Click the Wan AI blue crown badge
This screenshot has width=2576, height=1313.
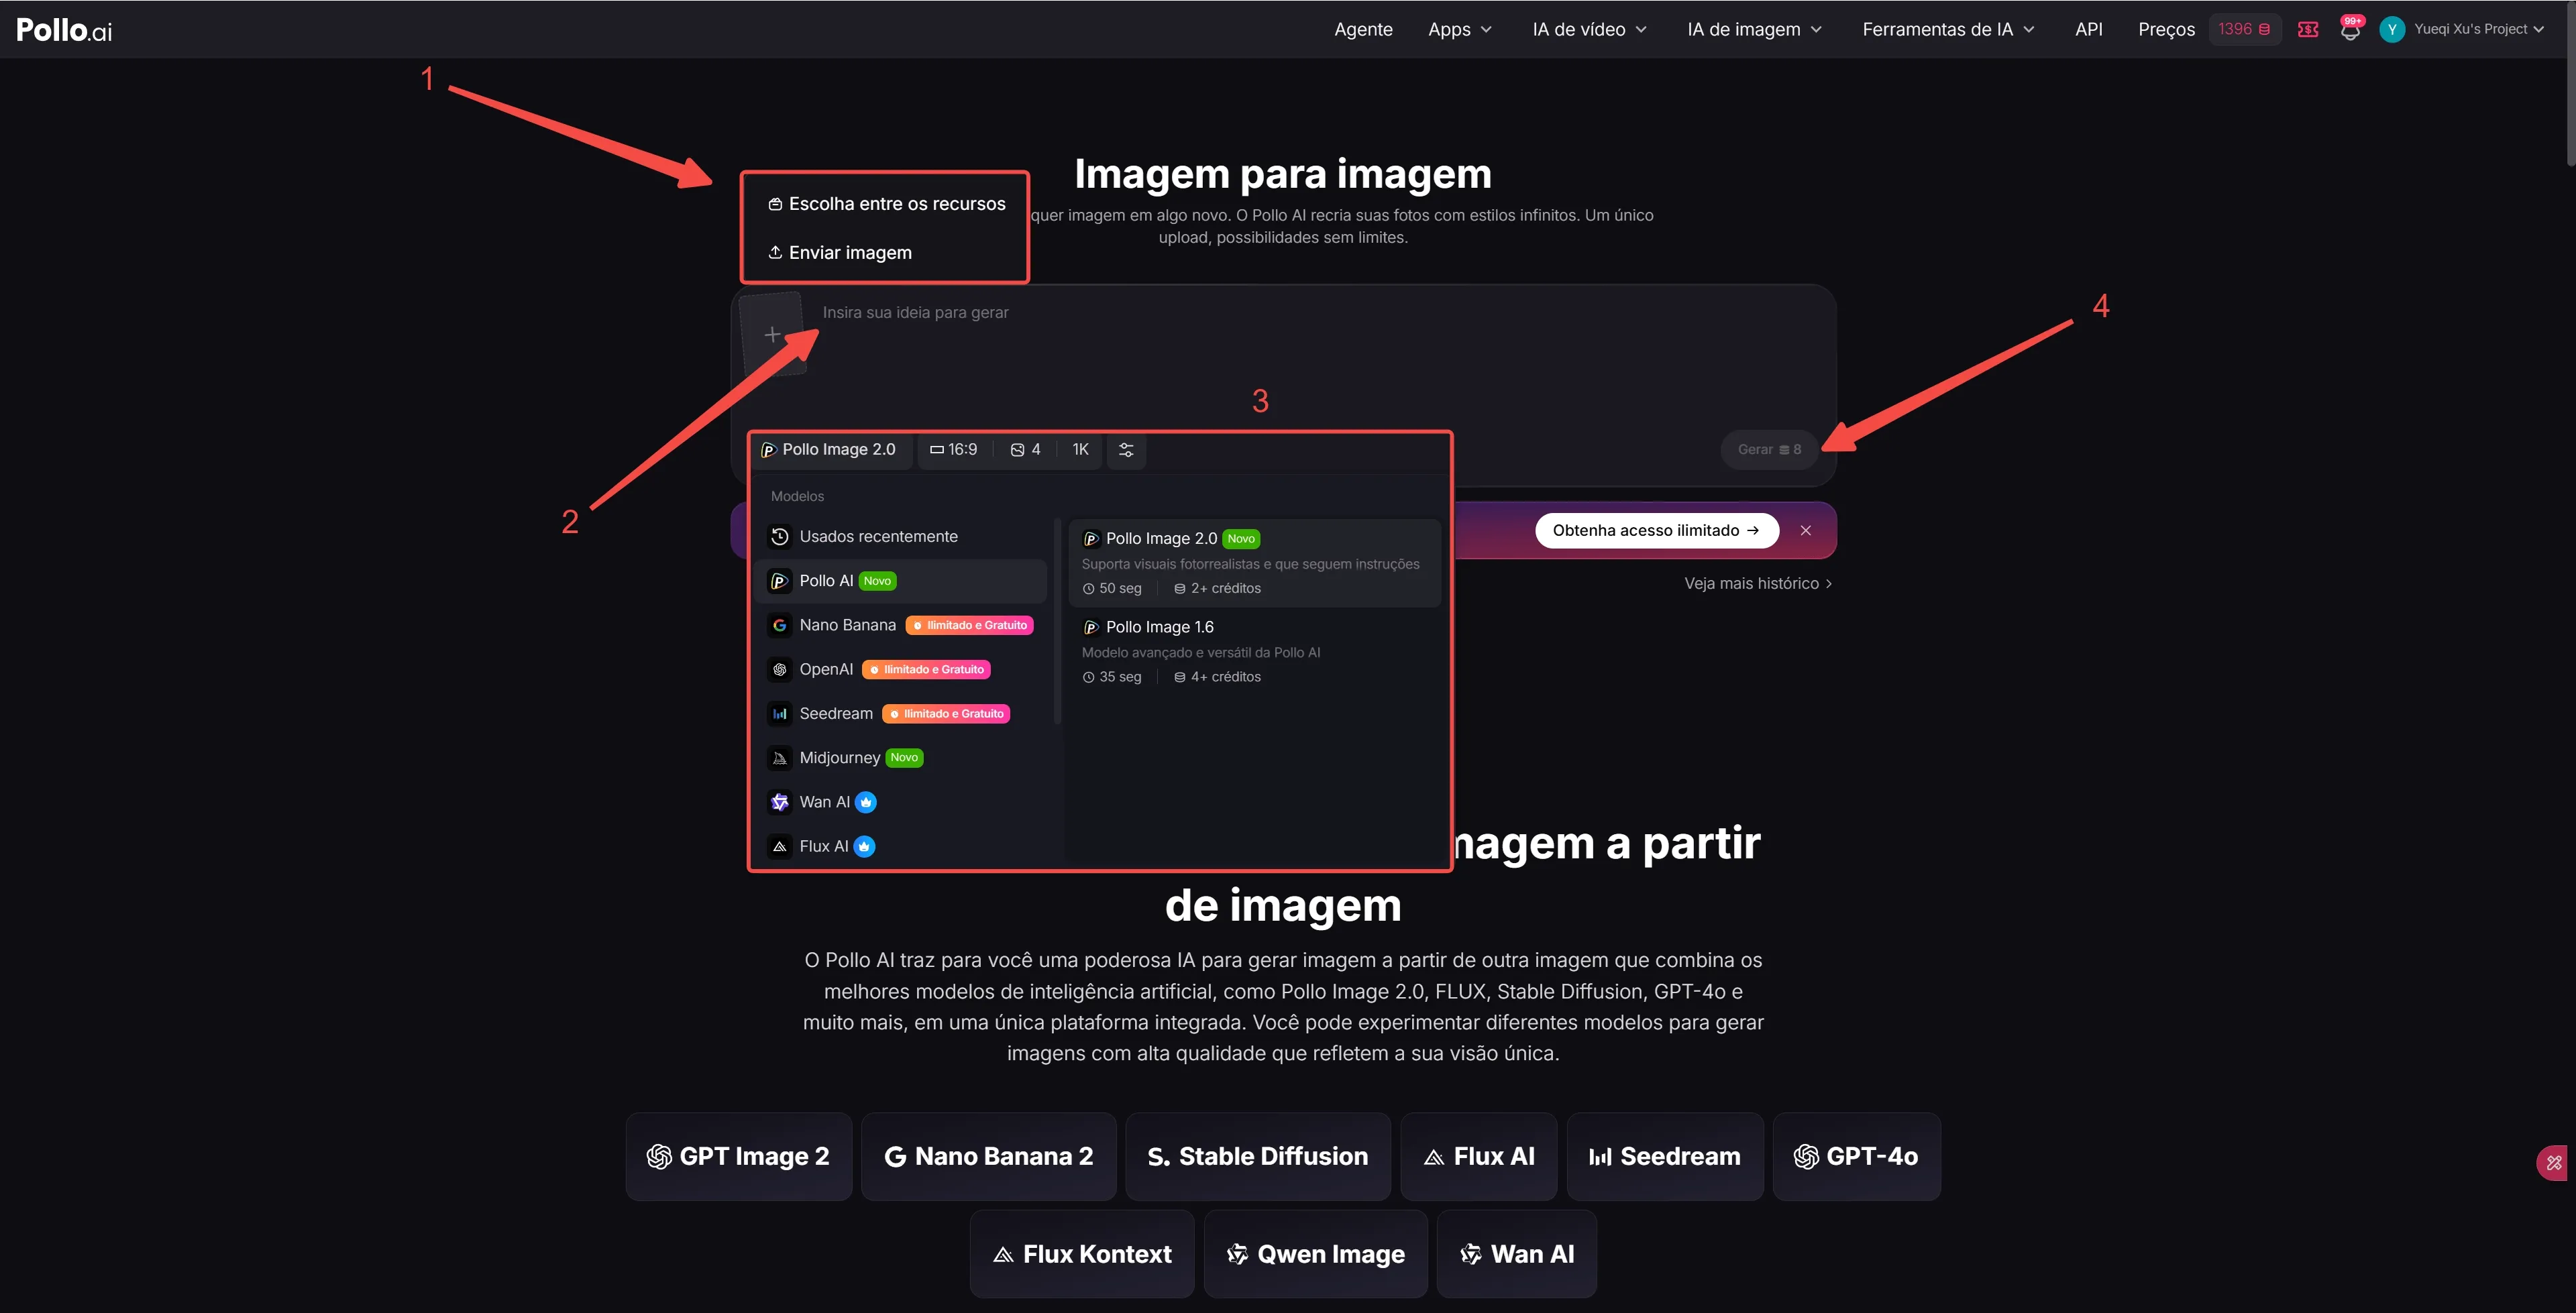(866, 802)
